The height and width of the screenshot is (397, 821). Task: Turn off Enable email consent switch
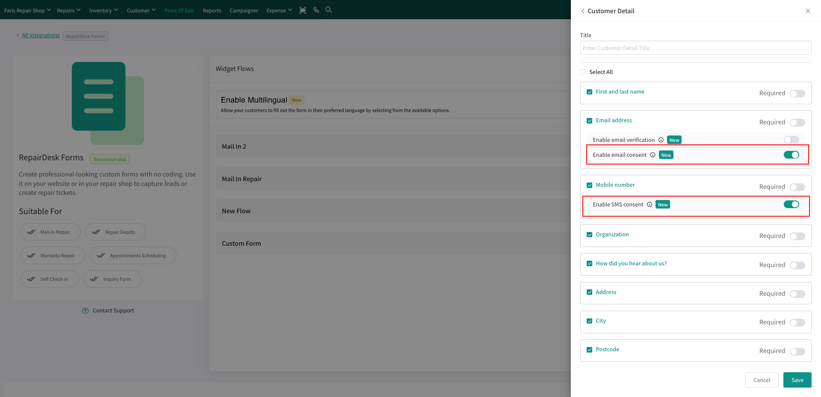pyautogui.click(x=791, y=155)
